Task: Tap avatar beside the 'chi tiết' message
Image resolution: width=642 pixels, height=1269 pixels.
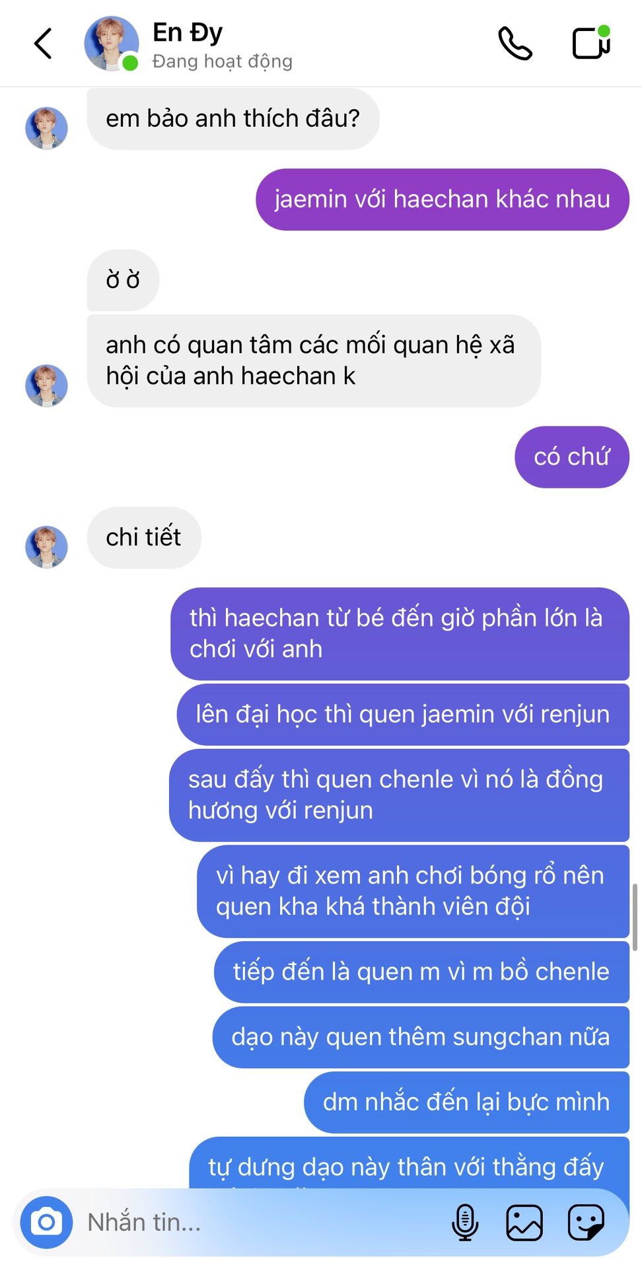Action: tap(46, 547)
